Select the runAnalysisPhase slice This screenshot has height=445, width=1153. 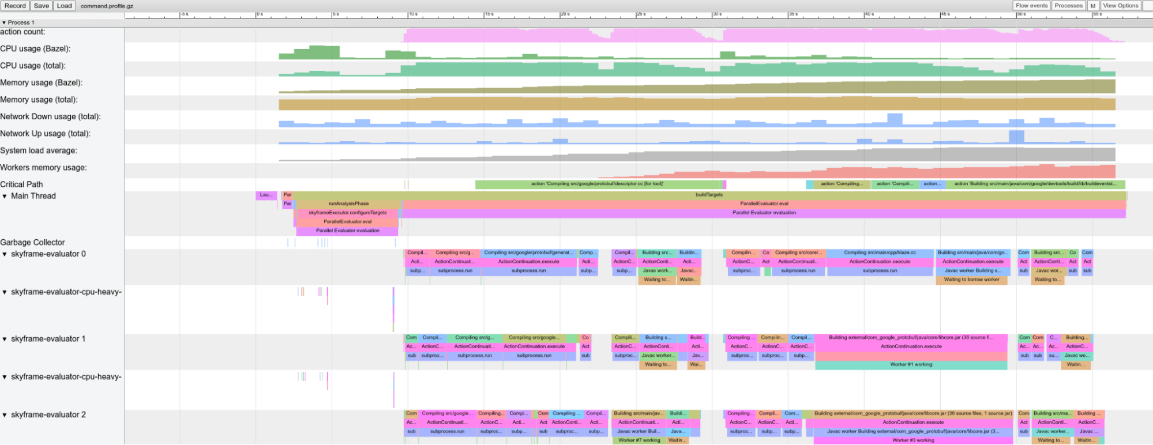click(x=348, y=203)
